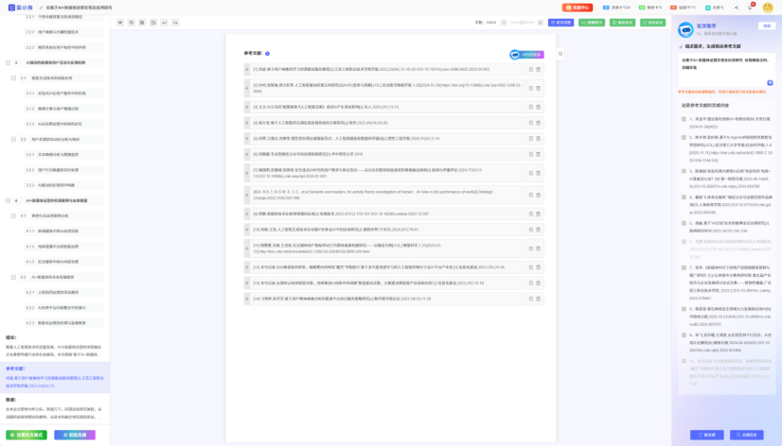Click the drag handle of reference [3]
783x446 pixels.
pyautogui.click(x=247, y=107)
